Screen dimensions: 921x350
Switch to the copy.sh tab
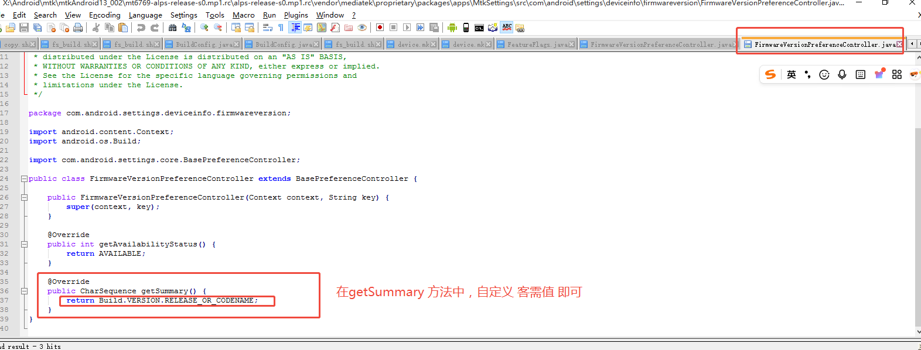coord(18,44)
